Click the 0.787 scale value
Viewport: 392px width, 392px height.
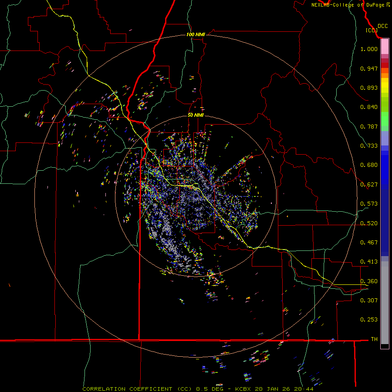click(x=369, y=126)
